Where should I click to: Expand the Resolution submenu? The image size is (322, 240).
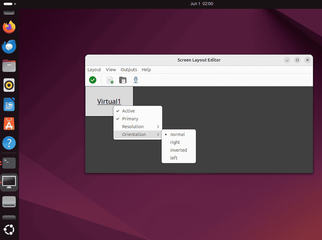(x=138, y=127)
